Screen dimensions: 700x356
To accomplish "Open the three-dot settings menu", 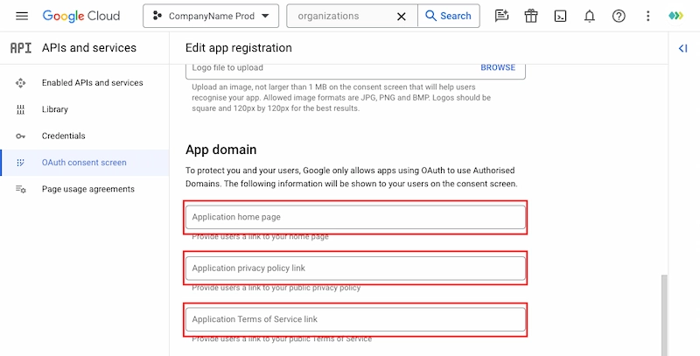I will click(647, 17).
